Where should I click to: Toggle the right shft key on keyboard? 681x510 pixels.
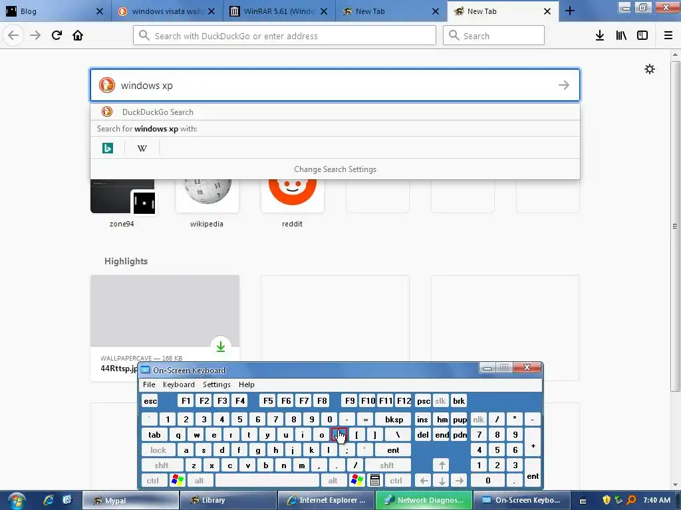click(387, 466)
